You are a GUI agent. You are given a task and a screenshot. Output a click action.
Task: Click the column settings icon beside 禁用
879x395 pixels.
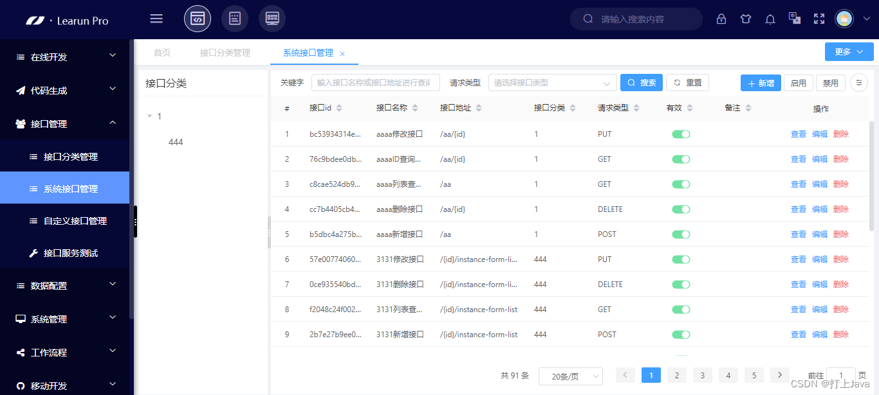pyautogui.click(x=858, y=82)
